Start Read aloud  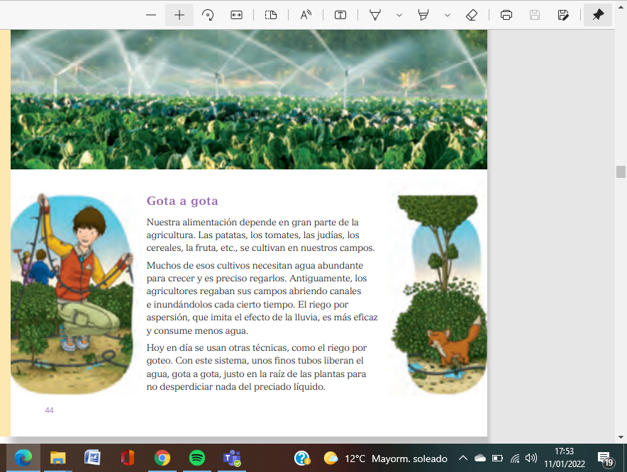click(306, 15)
